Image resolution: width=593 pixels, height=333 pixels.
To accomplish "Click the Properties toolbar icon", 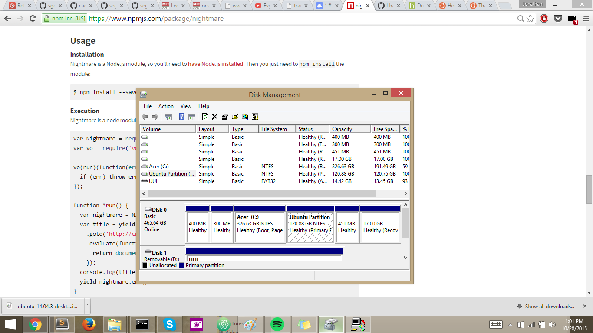I will tap(225, 117).
